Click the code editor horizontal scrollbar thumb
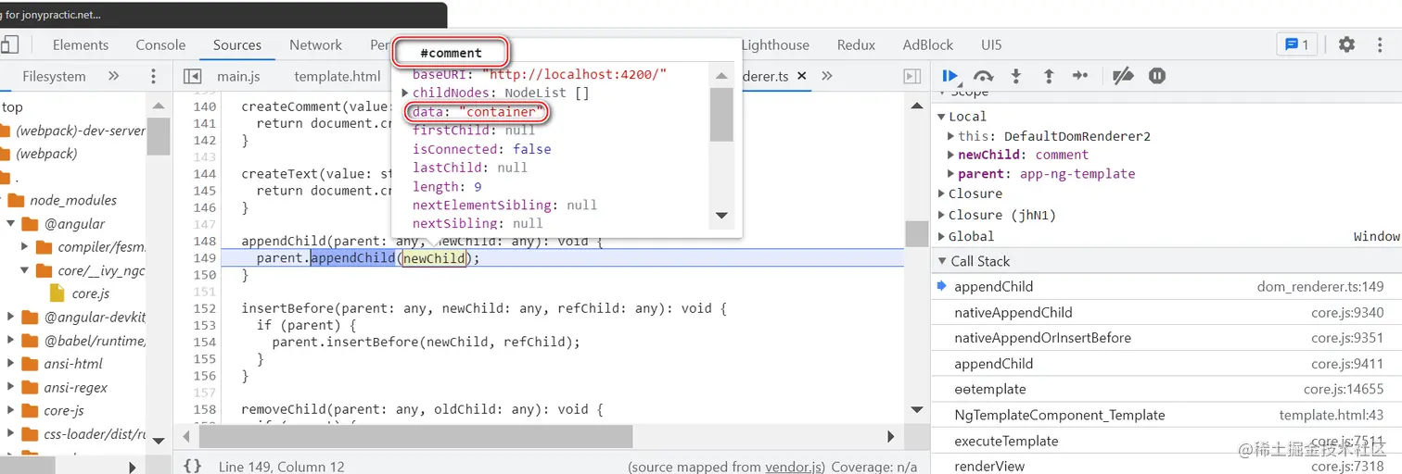 [415, 436]
